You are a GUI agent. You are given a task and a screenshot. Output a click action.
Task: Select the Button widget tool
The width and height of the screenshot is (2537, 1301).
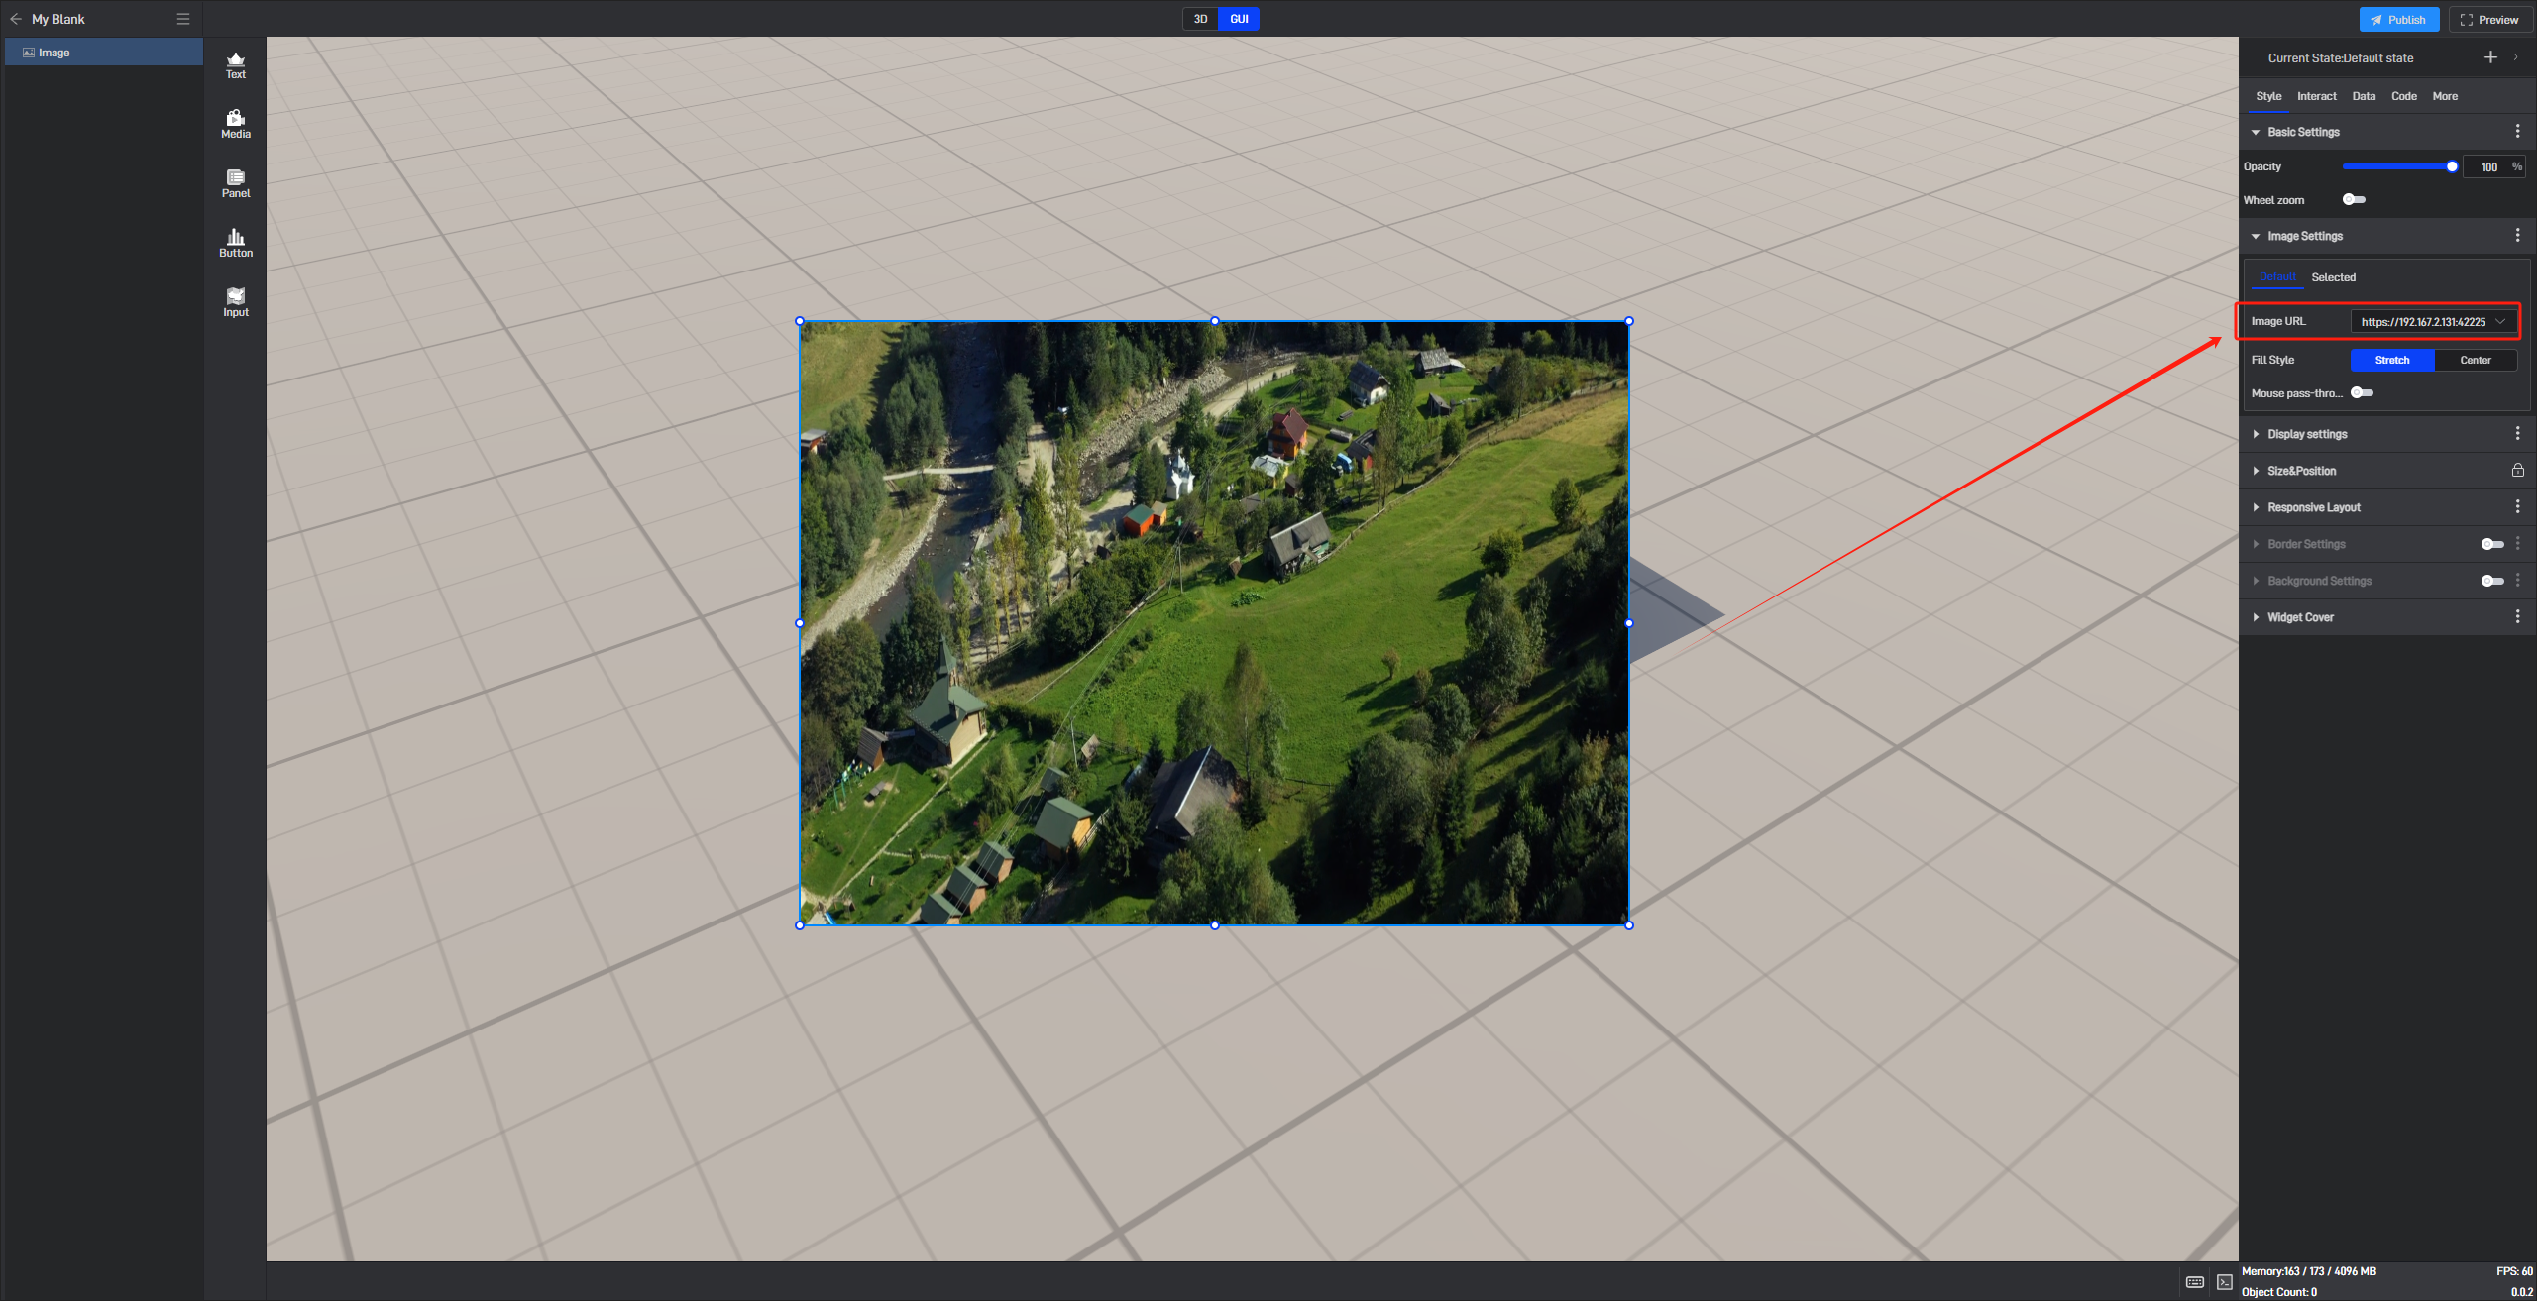(x=236, y=244)
